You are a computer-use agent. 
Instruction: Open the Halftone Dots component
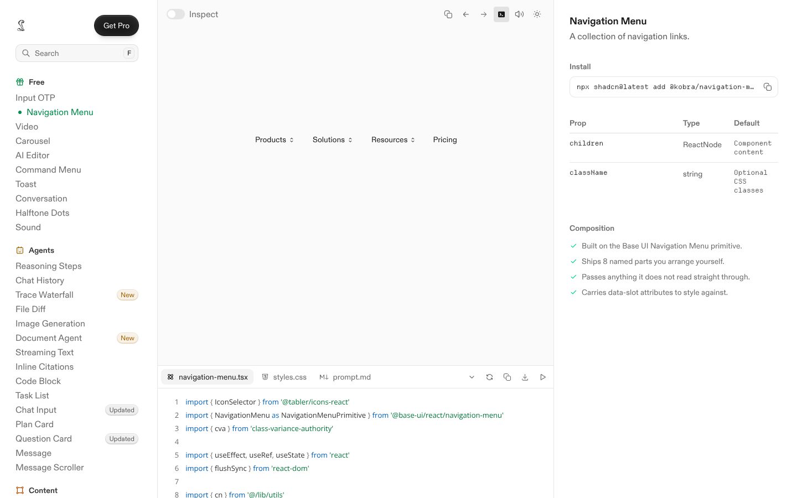43,213
